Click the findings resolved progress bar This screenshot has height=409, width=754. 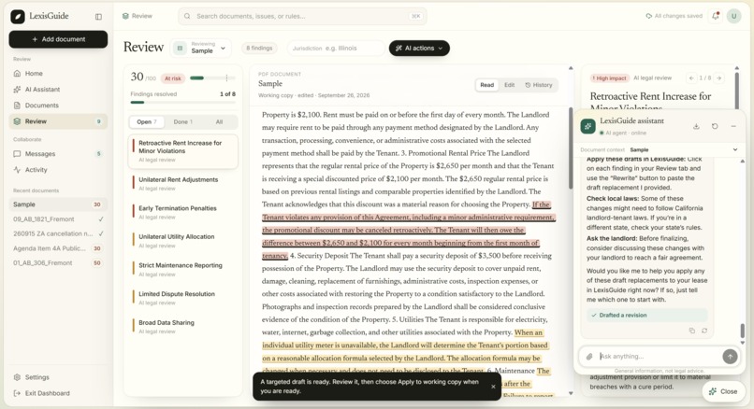pyautogui.click(x=182, y=103)
